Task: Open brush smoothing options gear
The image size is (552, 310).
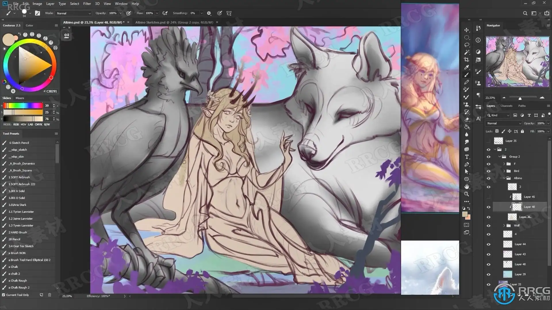Action: tap(209, 13)
